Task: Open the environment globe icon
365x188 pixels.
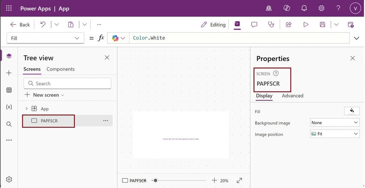Action: pyautogui.click(x=269, y=9)
